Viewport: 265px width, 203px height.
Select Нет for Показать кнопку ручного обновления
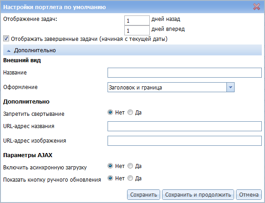pos(110,178)
